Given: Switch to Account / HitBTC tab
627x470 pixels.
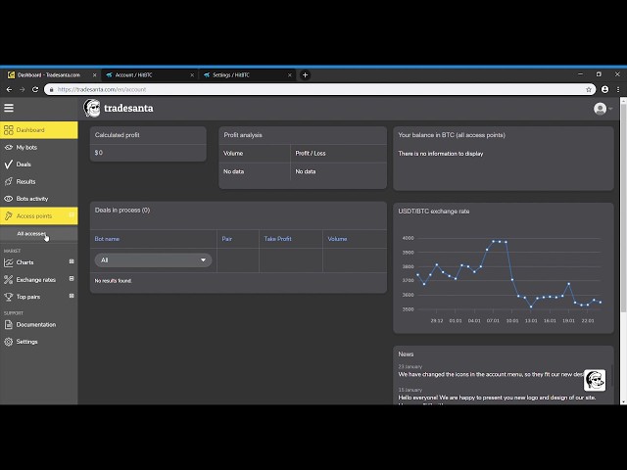Looking at the screenshot, I should [148, 75].
